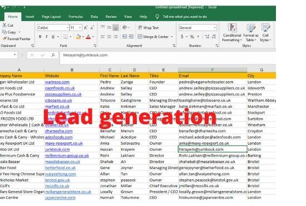Viewport: 306px width, 206px height.
Task: Open the Help tab
Action: tap(143, 17)
